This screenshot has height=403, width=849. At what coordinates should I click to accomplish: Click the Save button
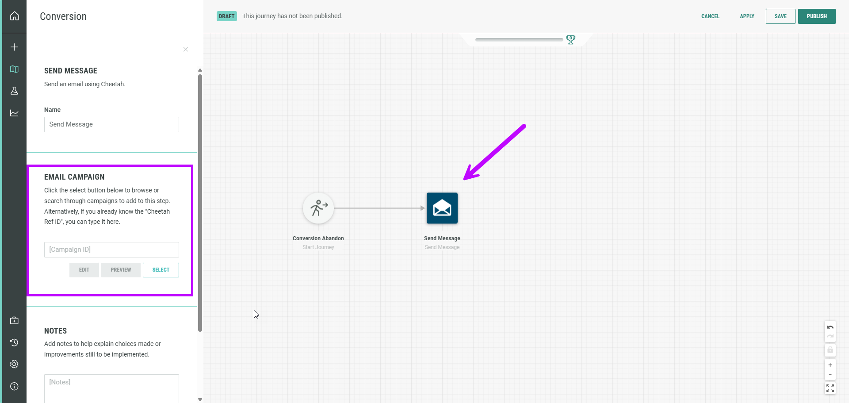pyautogui.click(x=780, y=16)
